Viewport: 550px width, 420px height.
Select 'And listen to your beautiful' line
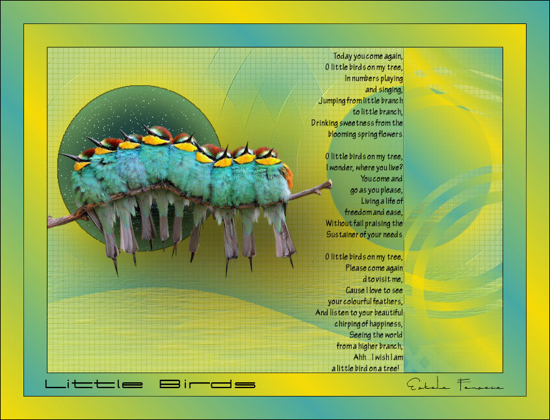click(x=359, y=313)
